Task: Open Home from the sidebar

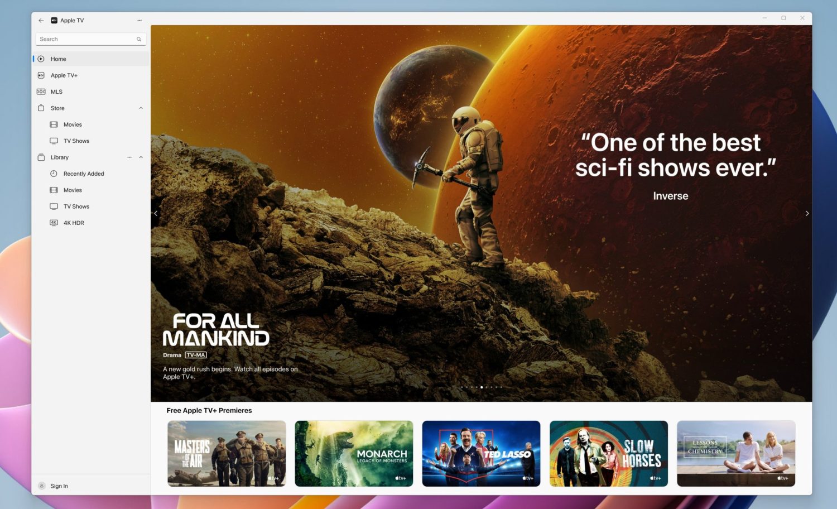Action: (x=58, y=59)
